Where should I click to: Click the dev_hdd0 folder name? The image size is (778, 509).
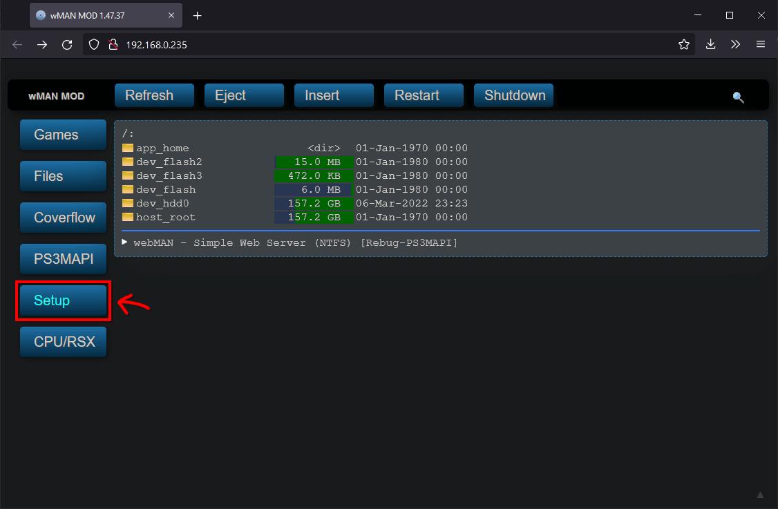click(x=162, y=204)
